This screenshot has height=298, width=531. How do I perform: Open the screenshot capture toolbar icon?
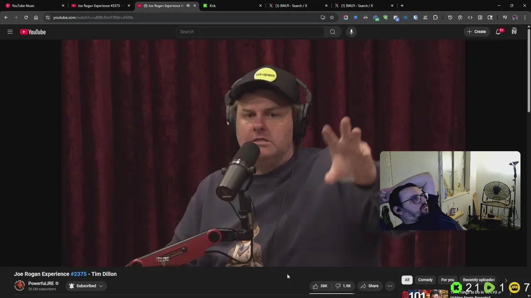tap(460, 17)
